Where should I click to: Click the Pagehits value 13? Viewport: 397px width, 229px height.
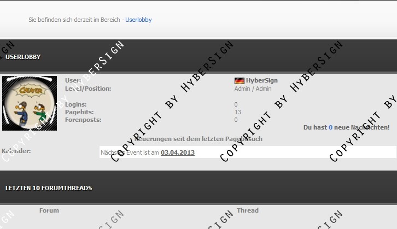pyautogui.click(x=237, y=112)
